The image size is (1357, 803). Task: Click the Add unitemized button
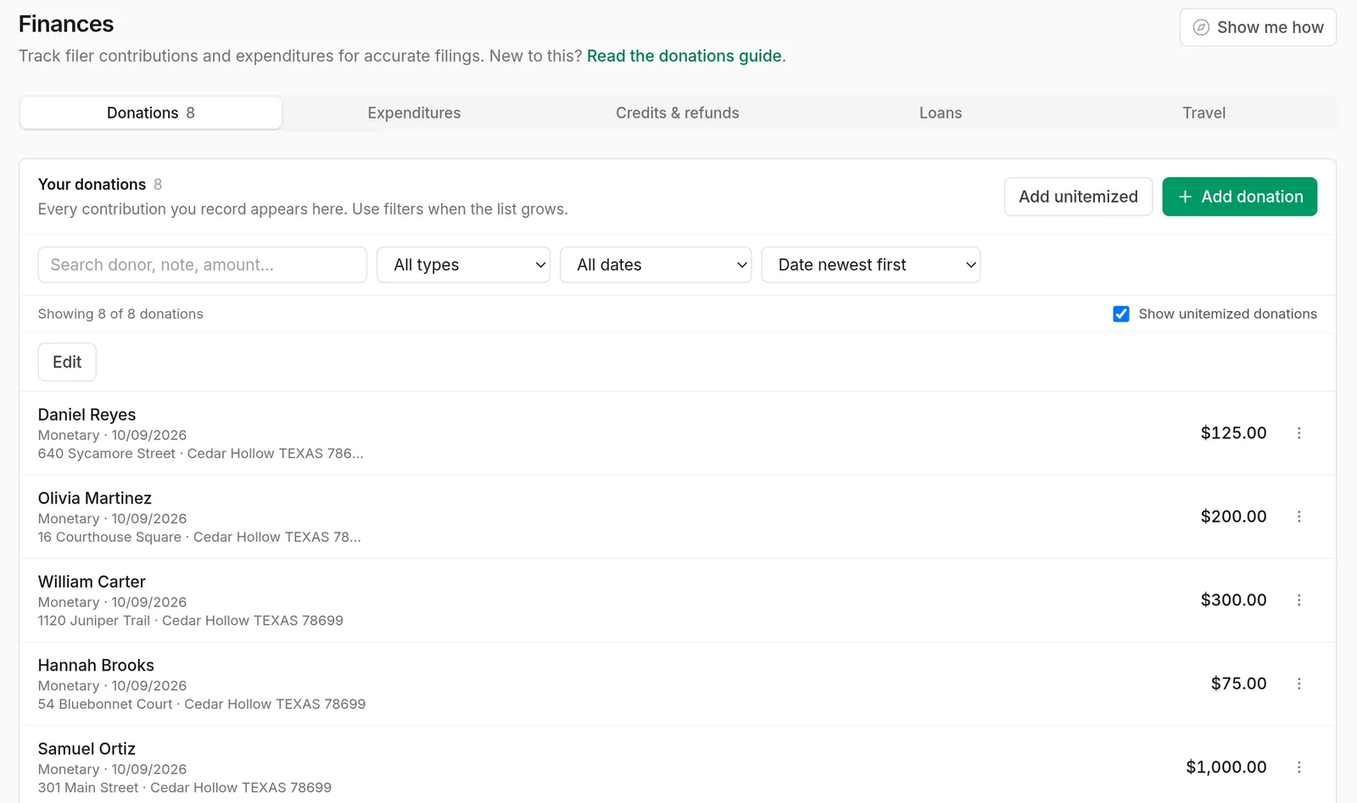coord(1078,197)
